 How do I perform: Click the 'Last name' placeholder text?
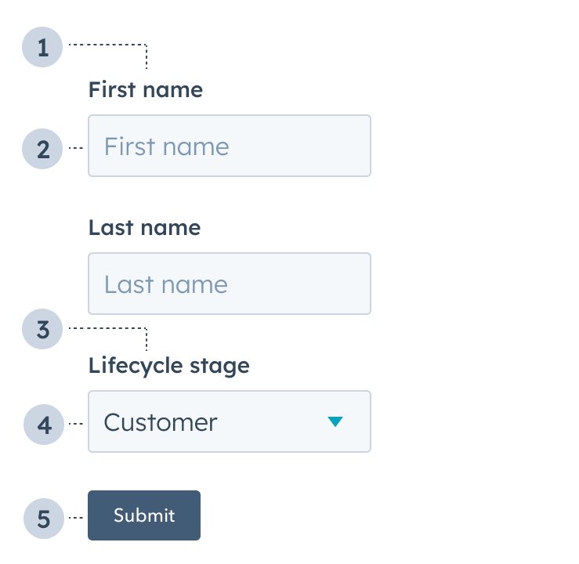(166, 284)
